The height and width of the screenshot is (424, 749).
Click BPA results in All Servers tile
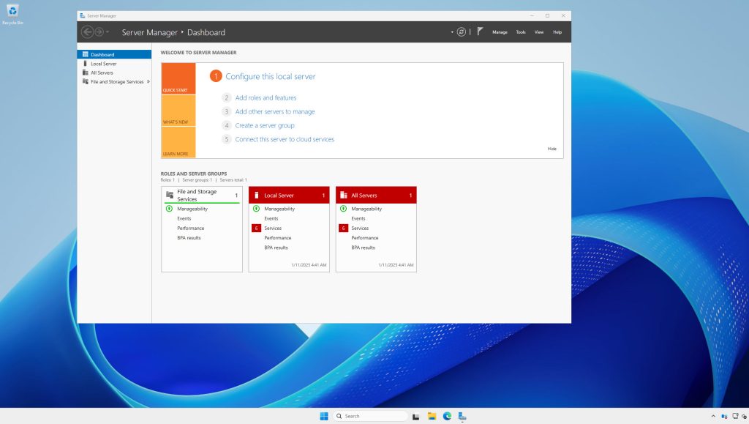(363, 248)
